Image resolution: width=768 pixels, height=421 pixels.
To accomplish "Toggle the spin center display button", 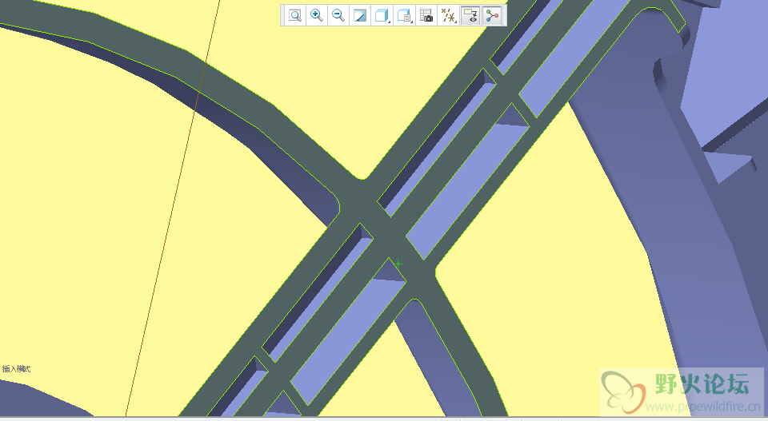I will coord(492,16).
